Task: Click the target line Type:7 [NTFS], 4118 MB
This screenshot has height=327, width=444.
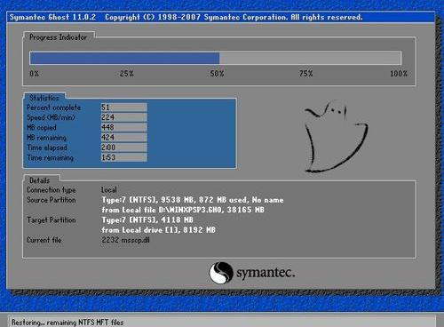Action: (147, 219)
